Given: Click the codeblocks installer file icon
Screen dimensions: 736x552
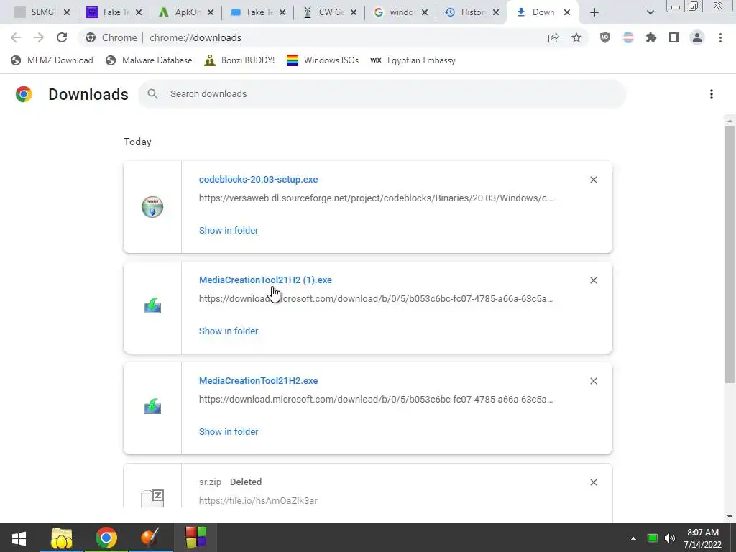Looking at the screenshot, I should (x=152, y=207).
